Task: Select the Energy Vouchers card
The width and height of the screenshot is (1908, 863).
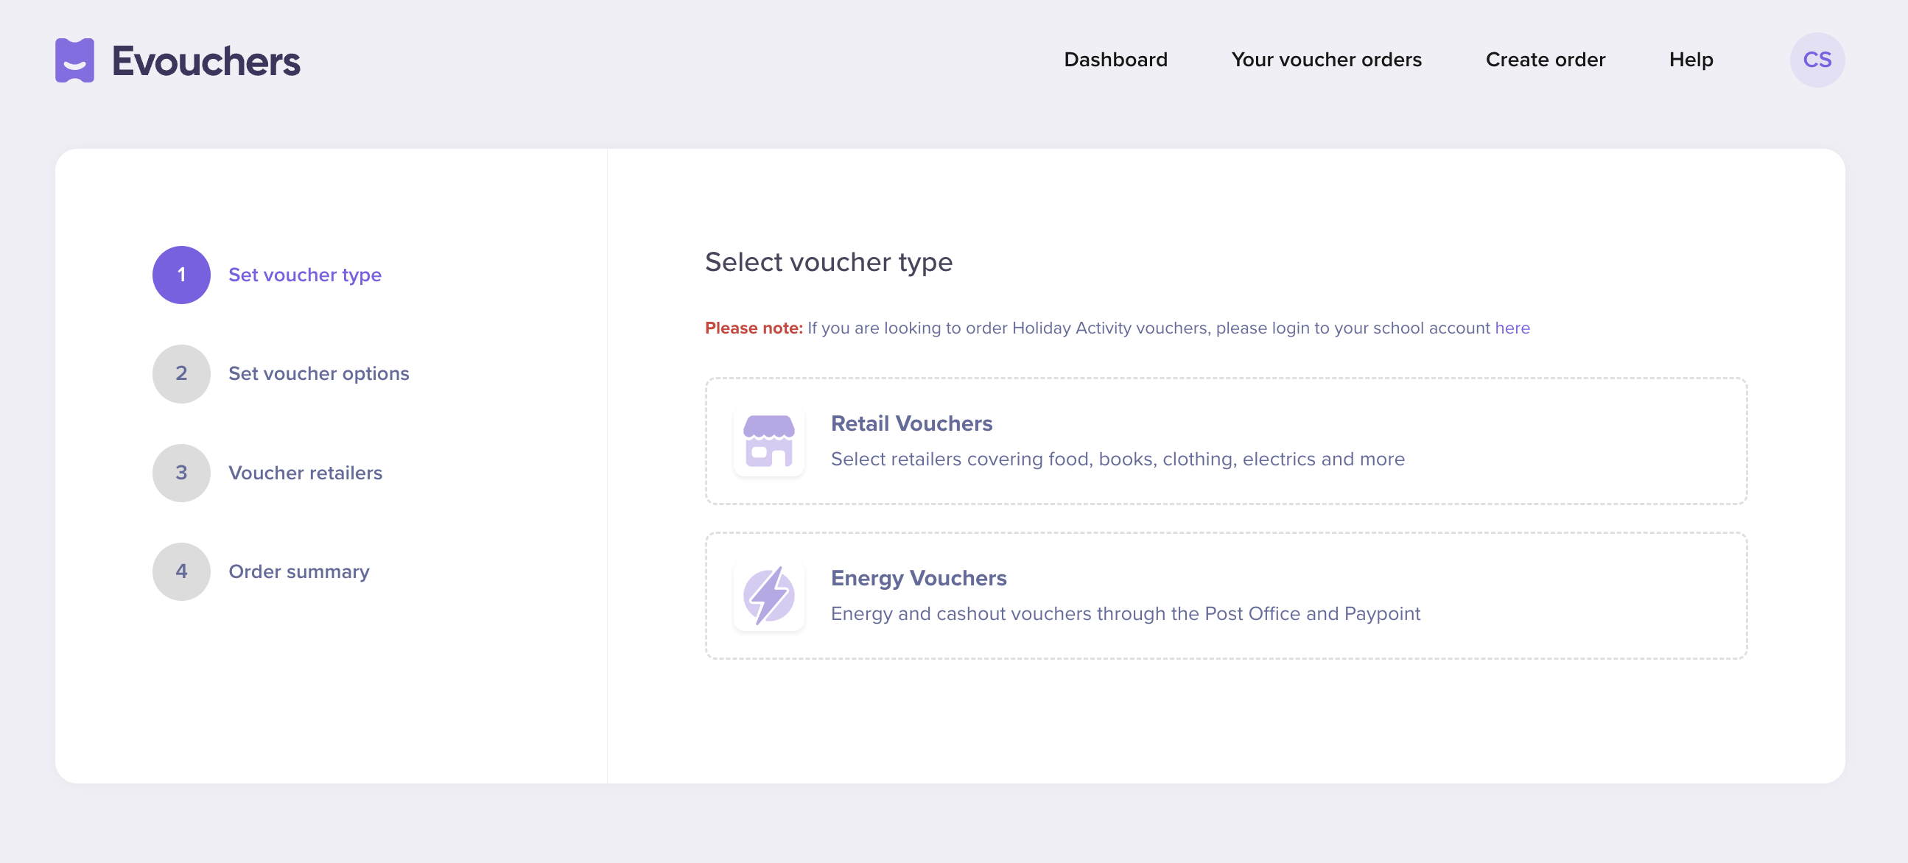Action: coord(1226,596)
